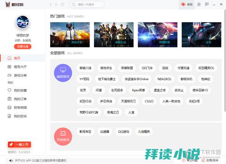Image resolution: width=226 pixels, height=164 pixels.
Task: Select the 枪神纪 tag
Action: [206, 79]
